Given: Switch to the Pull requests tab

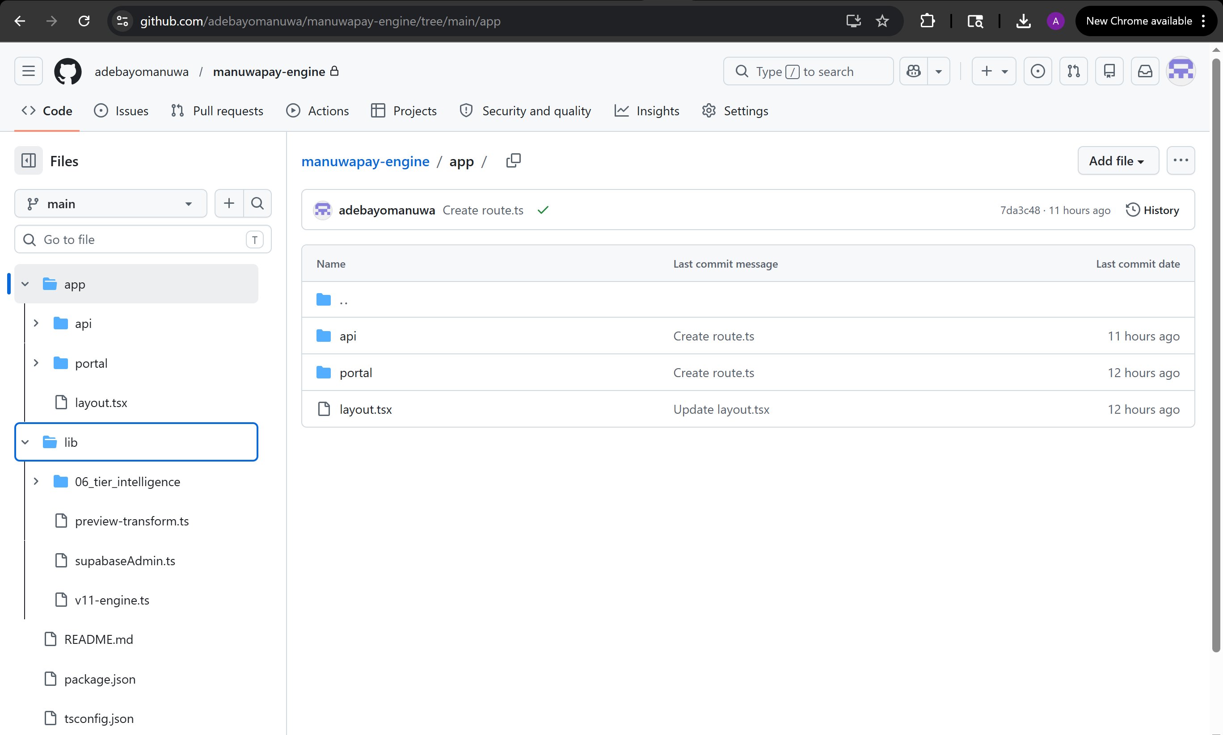Looking at the screenshot, I should coord(217,111).
